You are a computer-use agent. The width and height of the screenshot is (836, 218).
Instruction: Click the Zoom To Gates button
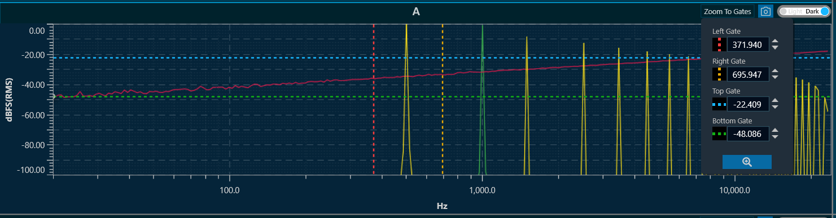[x=727, y=11]
